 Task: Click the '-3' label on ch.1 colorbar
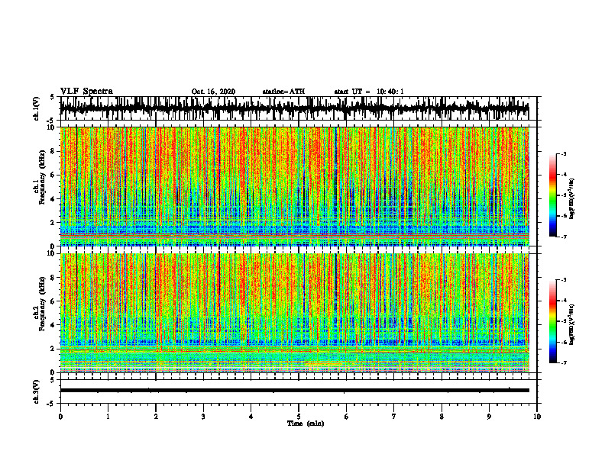coord(563,154)
